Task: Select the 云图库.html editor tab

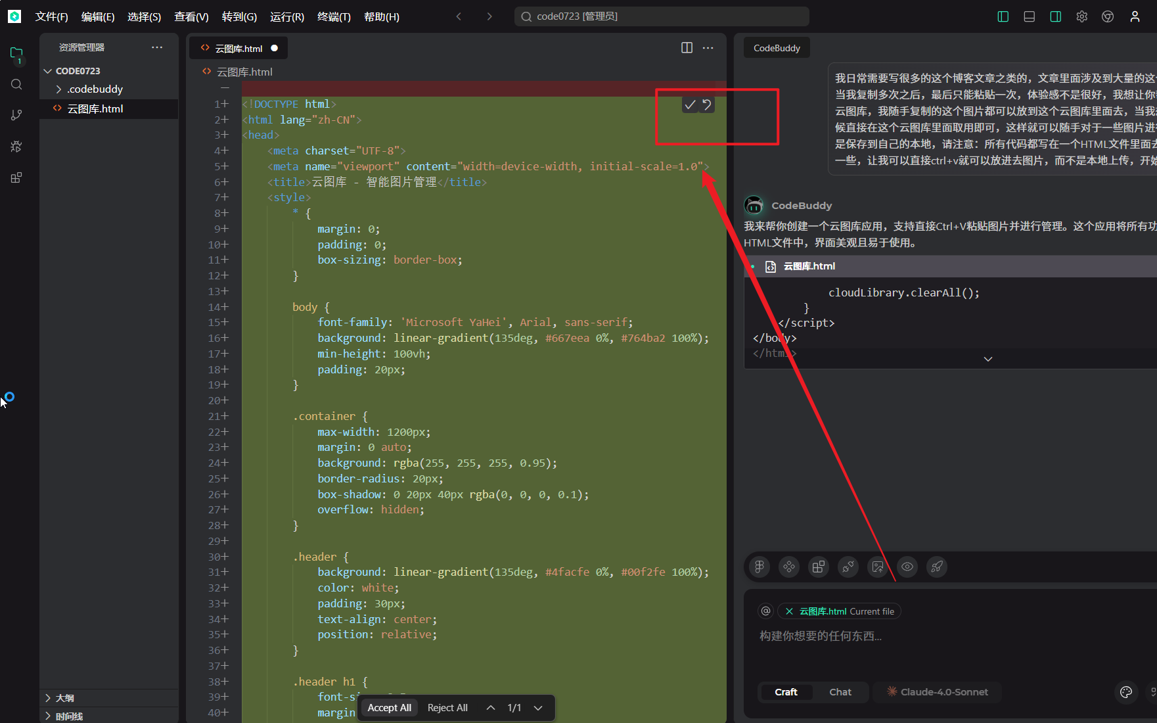Action: [238, 48]
